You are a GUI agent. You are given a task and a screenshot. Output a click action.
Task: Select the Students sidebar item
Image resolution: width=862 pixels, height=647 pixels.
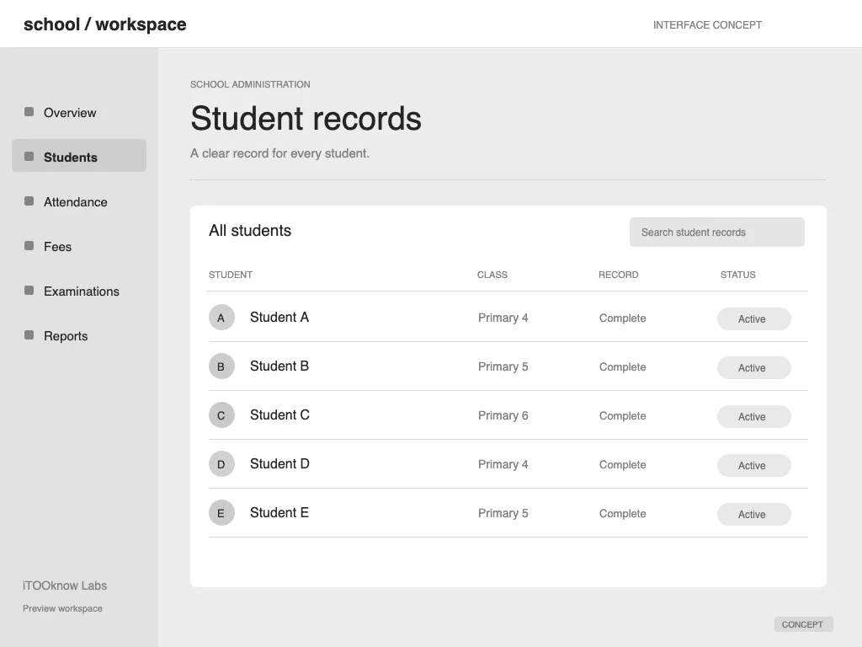[79, 156]
